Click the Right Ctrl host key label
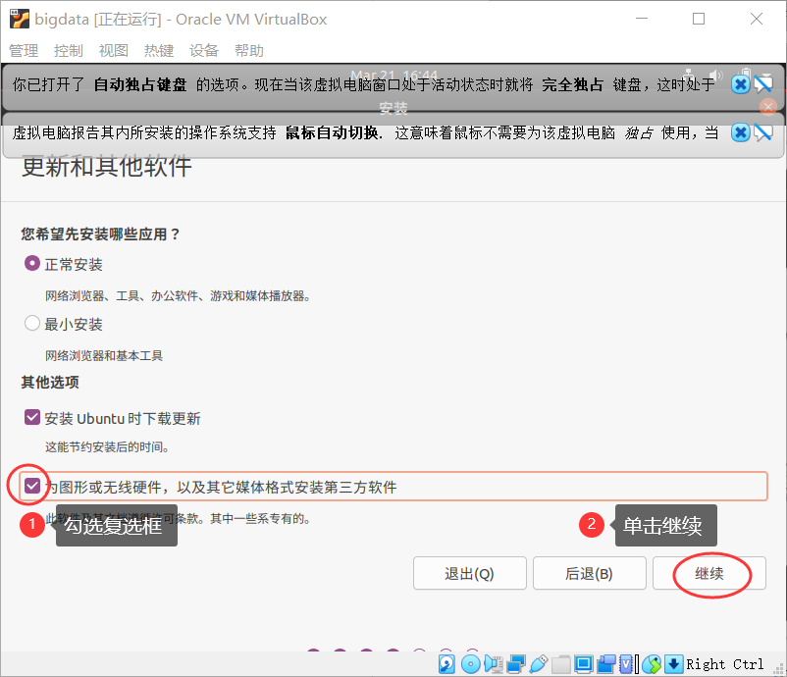The width and height of the screenshot is (787, 677). pos(724,664)
